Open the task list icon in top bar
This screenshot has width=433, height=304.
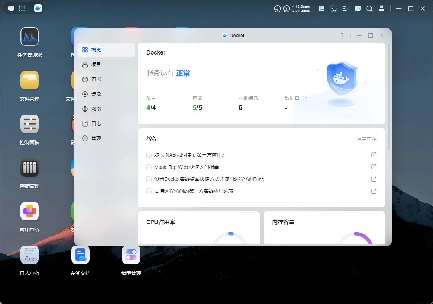[346, 8]
